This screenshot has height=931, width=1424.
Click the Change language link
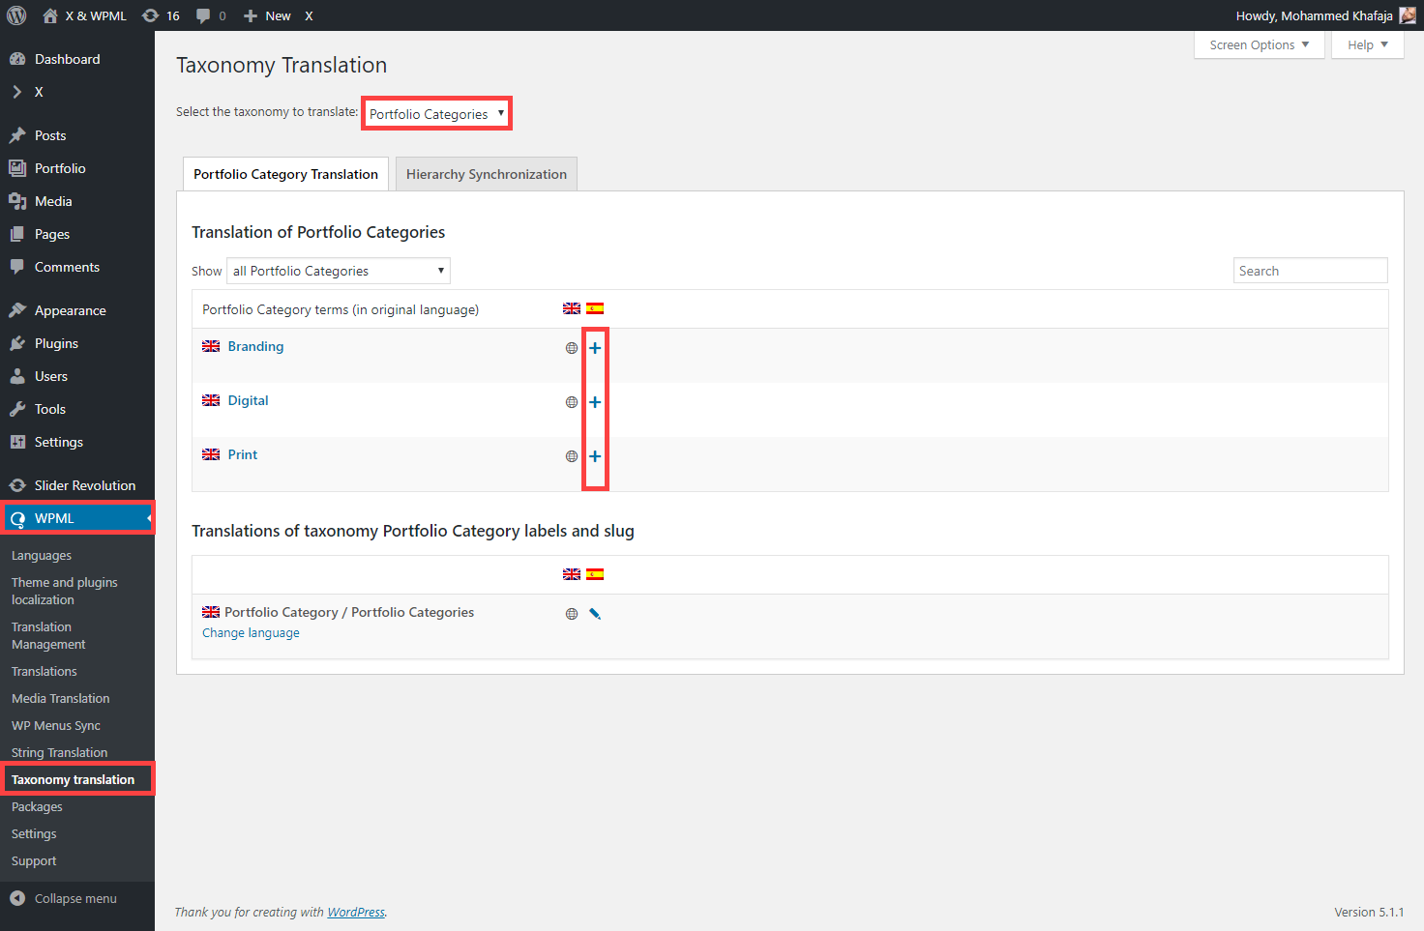(x=251, y=633)
